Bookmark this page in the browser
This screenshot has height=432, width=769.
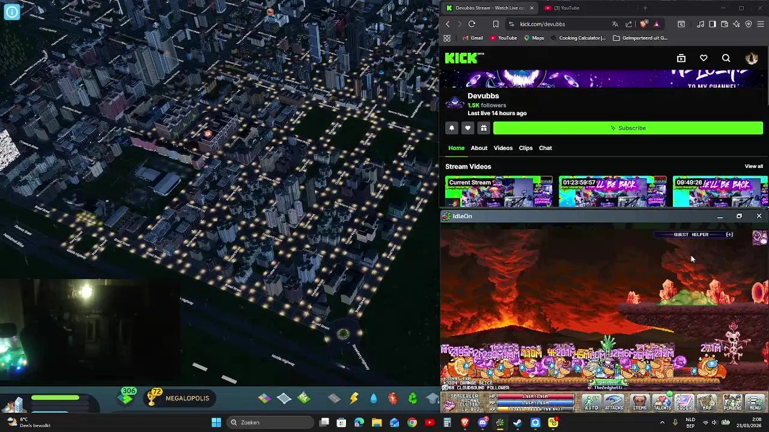click(496, 24)
